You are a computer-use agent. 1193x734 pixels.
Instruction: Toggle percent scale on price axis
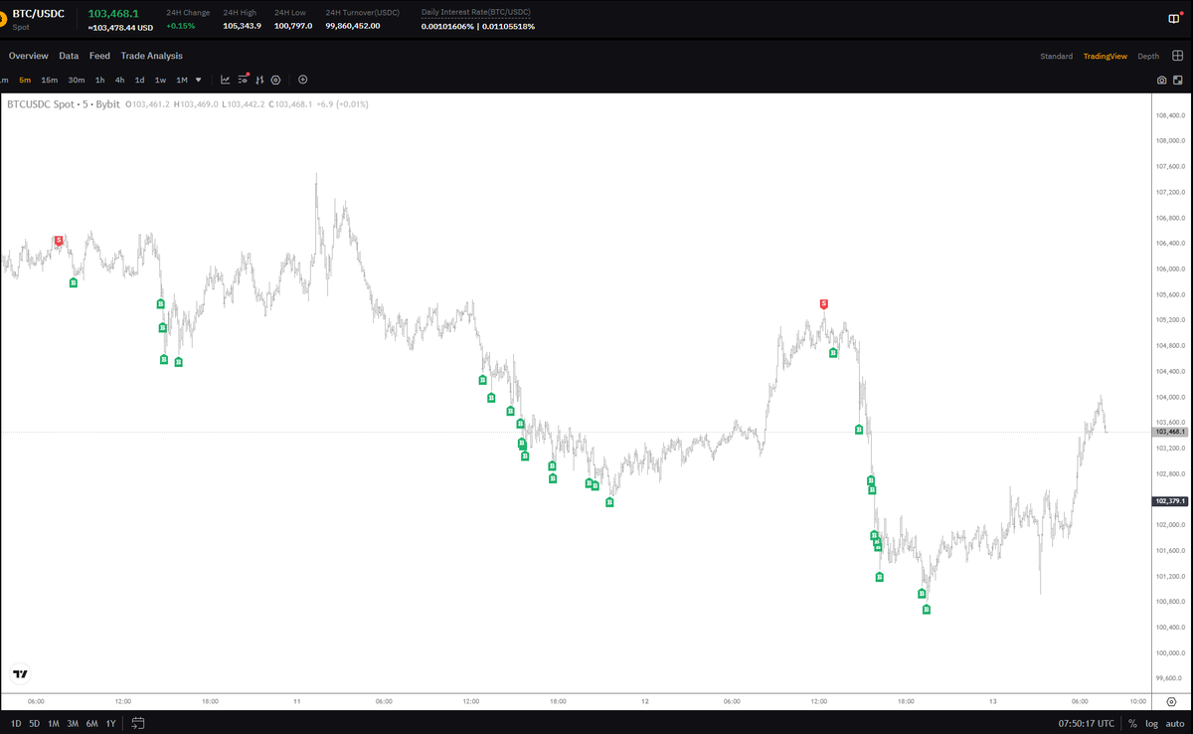tap(1132, 723)
